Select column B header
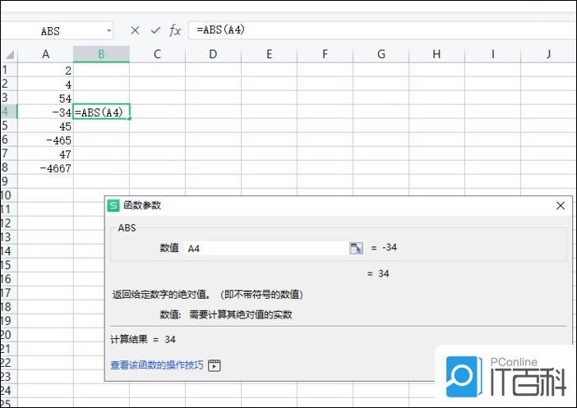Image resolution: width=577 pixels, height=408 pixels. [101, 54]
